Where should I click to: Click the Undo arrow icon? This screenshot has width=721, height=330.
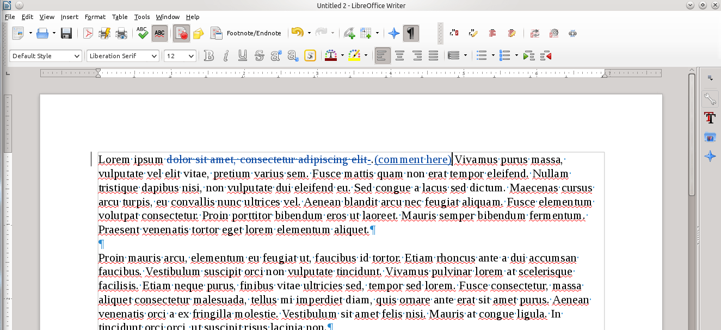coord(297,33)
